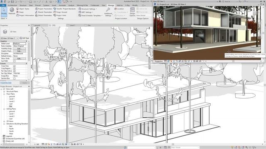The width and height of the screenshot is (266, 149).
Task: Switch to Collaborate ribbon tab
Action: (95, 5)
